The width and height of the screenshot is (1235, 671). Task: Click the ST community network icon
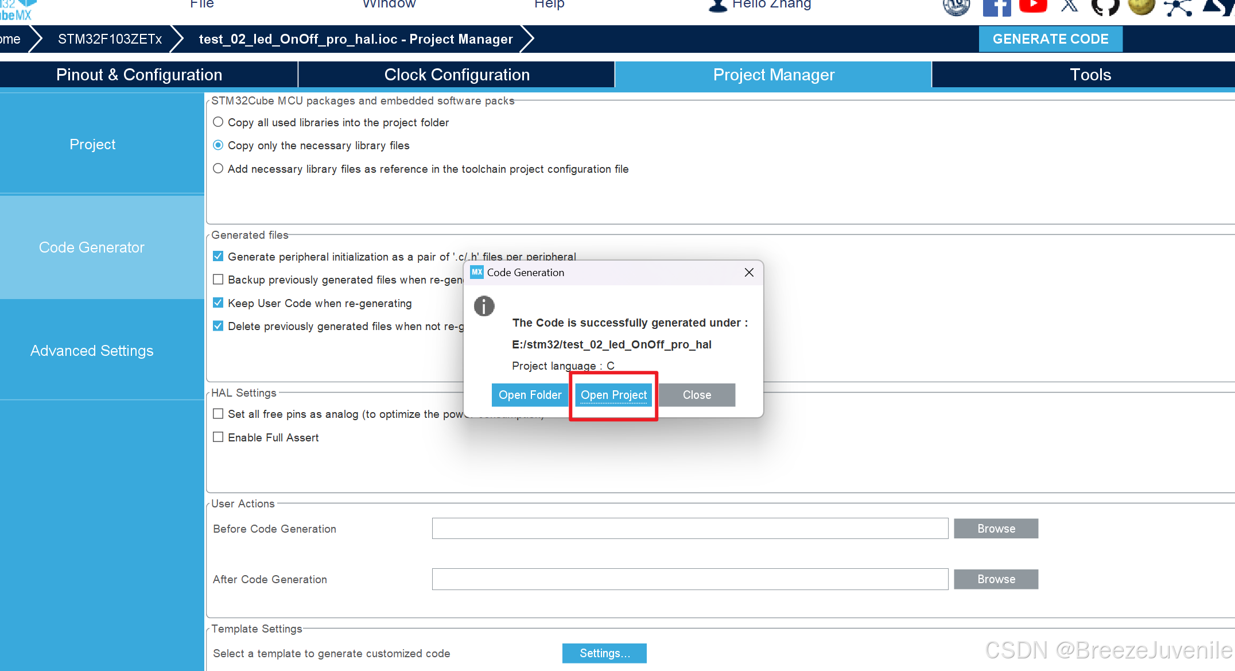click(x=1177, y=7)
